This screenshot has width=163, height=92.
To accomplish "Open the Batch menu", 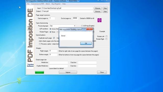I will click(48, 4).
